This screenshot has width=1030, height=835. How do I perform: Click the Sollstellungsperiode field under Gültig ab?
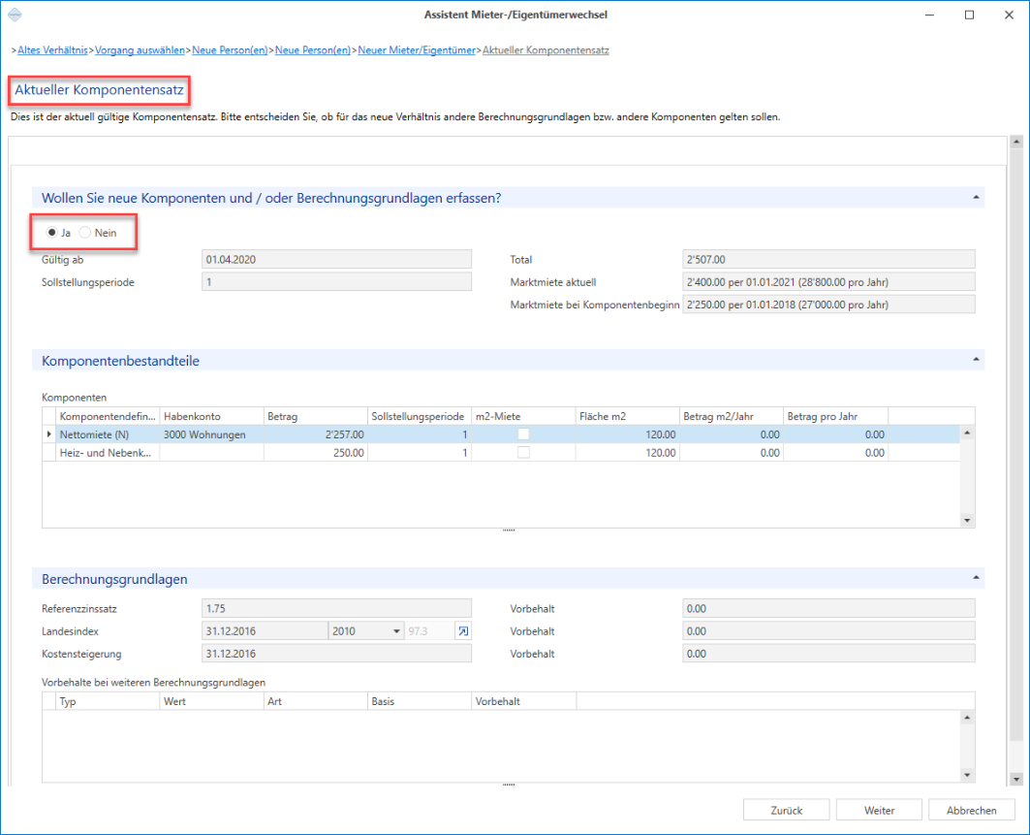click(336, 282)
